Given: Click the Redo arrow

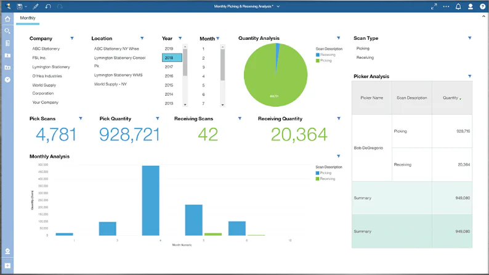Looking at the screenshot, I should 60,6.
